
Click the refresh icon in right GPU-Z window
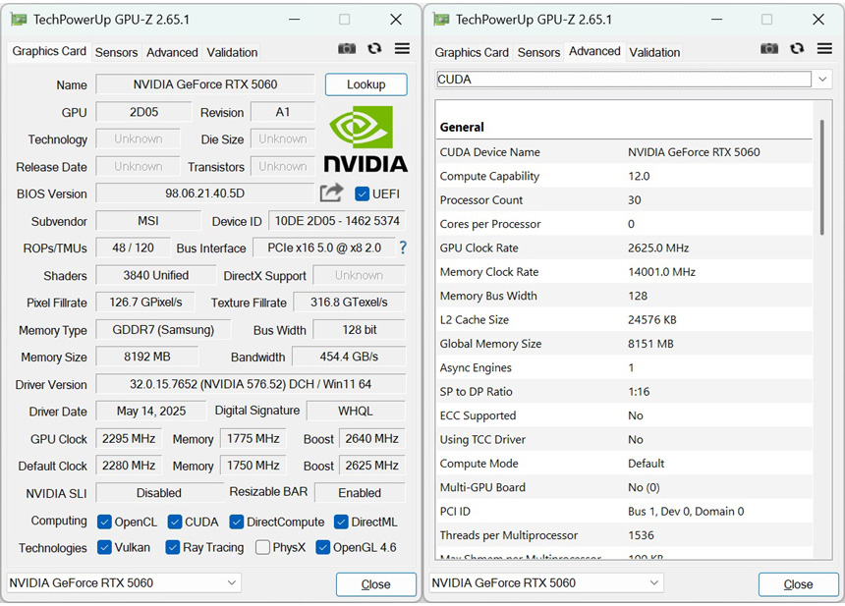797,49
